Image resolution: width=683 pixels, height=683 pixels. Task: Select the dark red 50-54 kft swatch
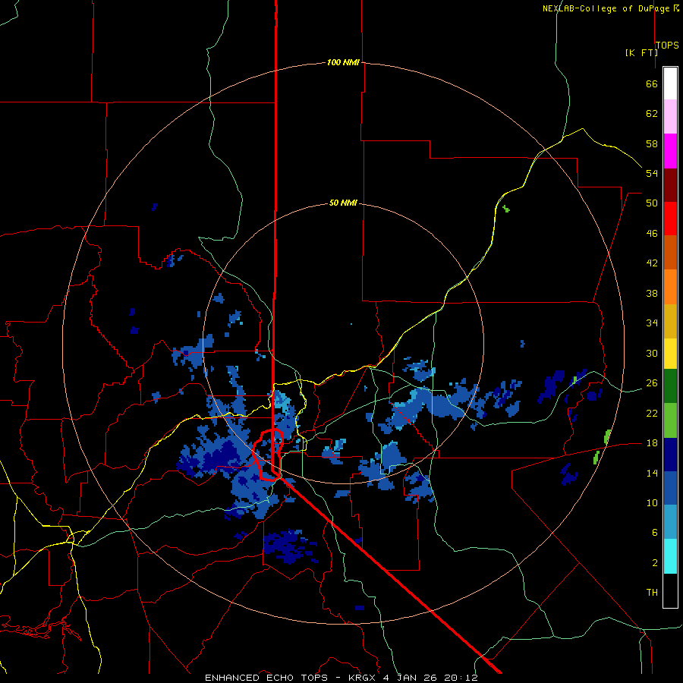[670, 184]
